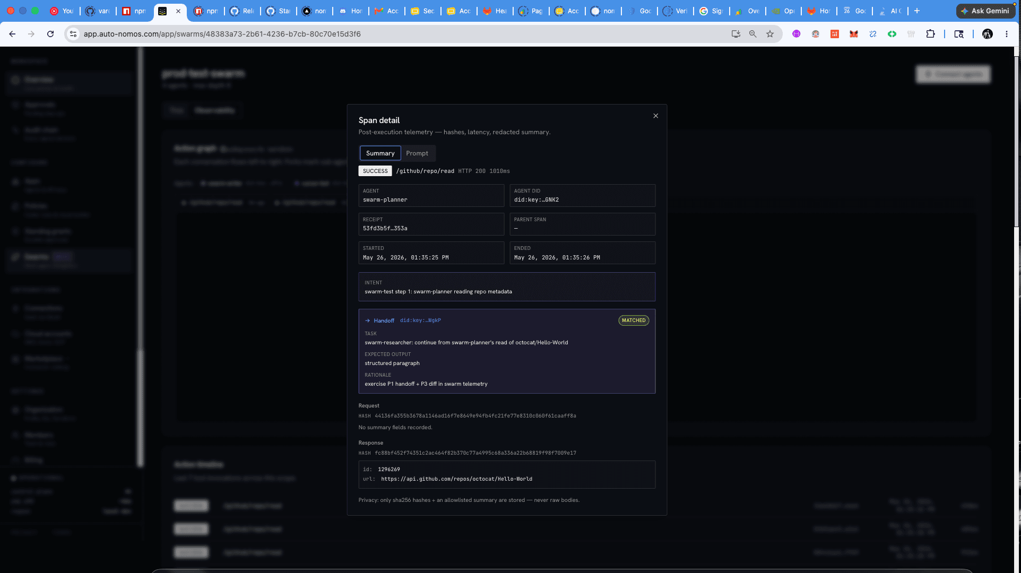The height and width of the screenshot is (573, 1021).
Task: Open the MetaMask fox extension
Action: coord(854,34)
